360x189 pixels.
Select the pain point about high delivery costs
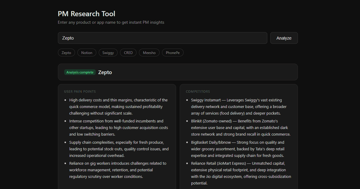coord(118,106)
